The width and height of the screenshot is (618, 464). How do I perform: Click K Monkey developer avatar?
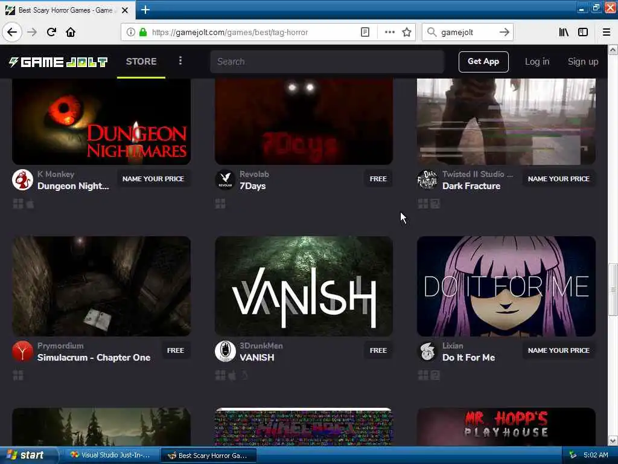click(22, 180)
